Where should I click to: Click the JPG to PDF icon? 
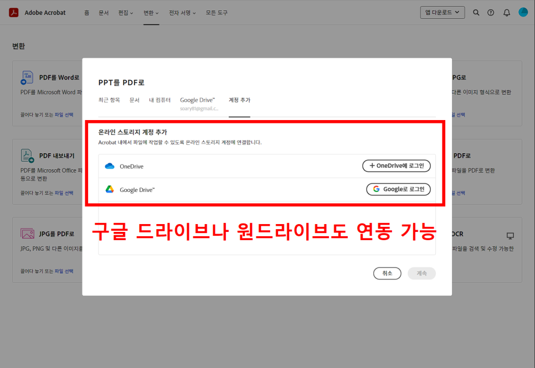click(x=27, y=234)
